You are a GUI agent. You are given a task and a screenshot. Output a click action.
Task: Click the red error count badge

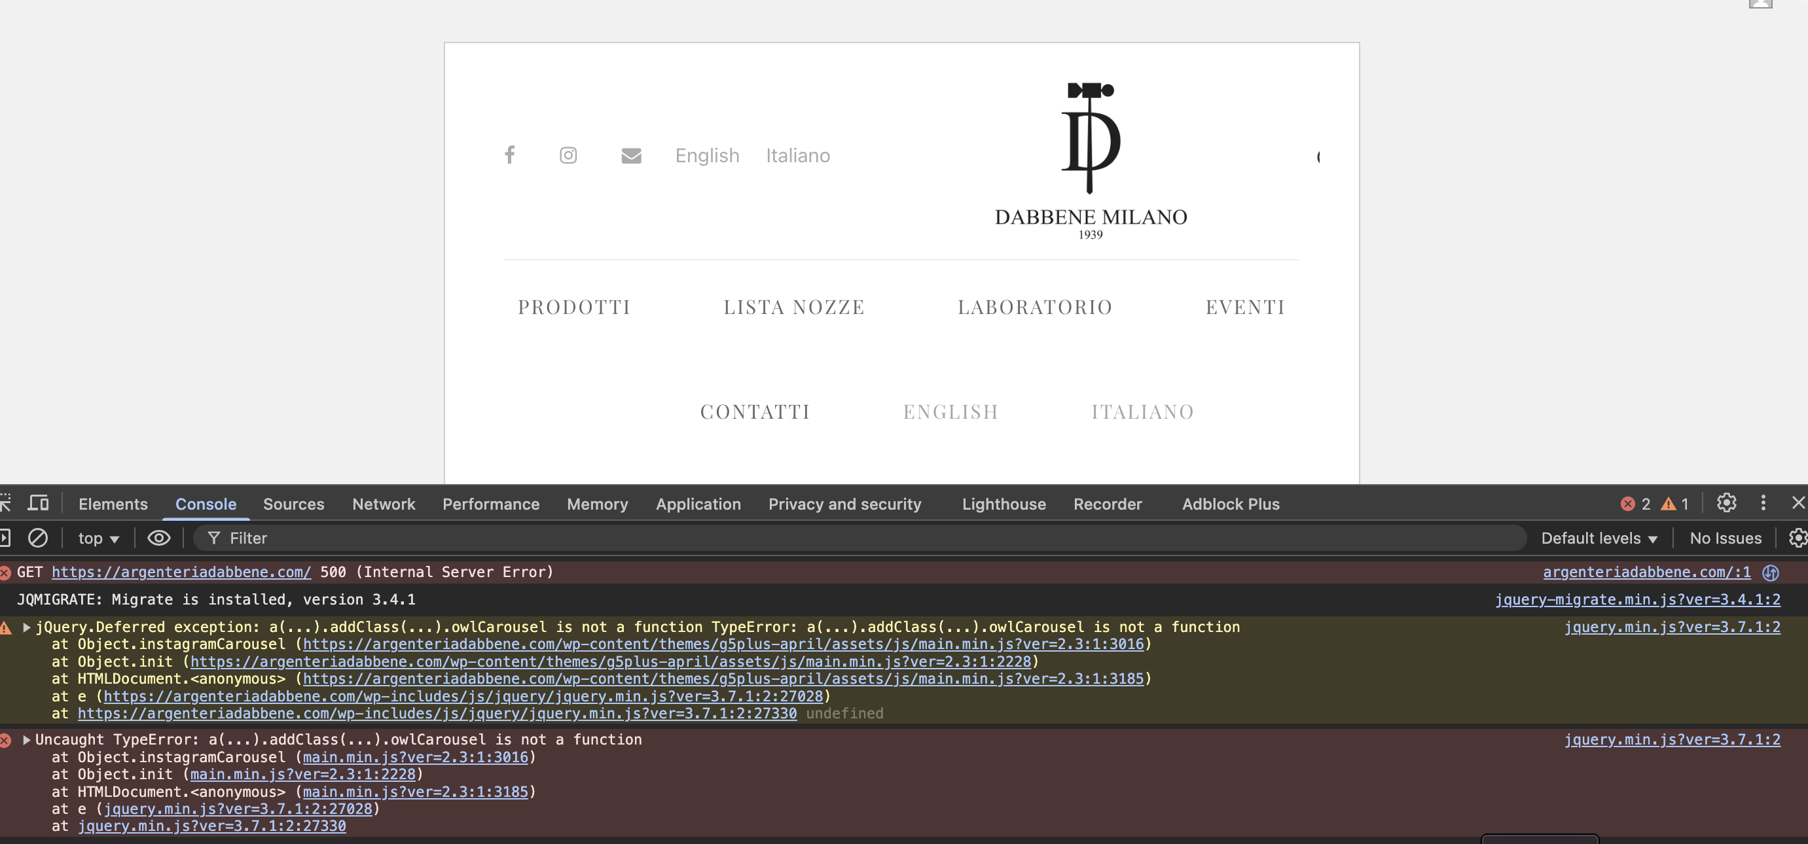(1635, 504)
